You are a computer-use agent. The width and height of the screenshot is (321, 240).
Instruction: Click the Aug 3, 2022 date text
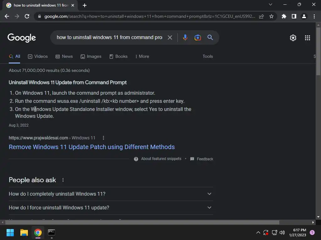[18, 125]
